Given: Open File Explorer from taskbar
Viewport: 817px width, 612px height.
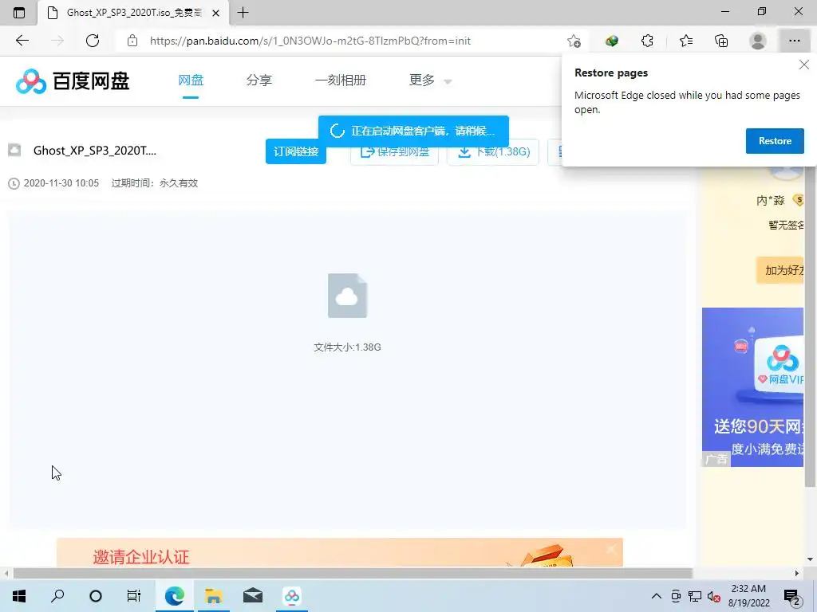Looking at the screenshot, I should pyautogui.click(x=213, y=596).
